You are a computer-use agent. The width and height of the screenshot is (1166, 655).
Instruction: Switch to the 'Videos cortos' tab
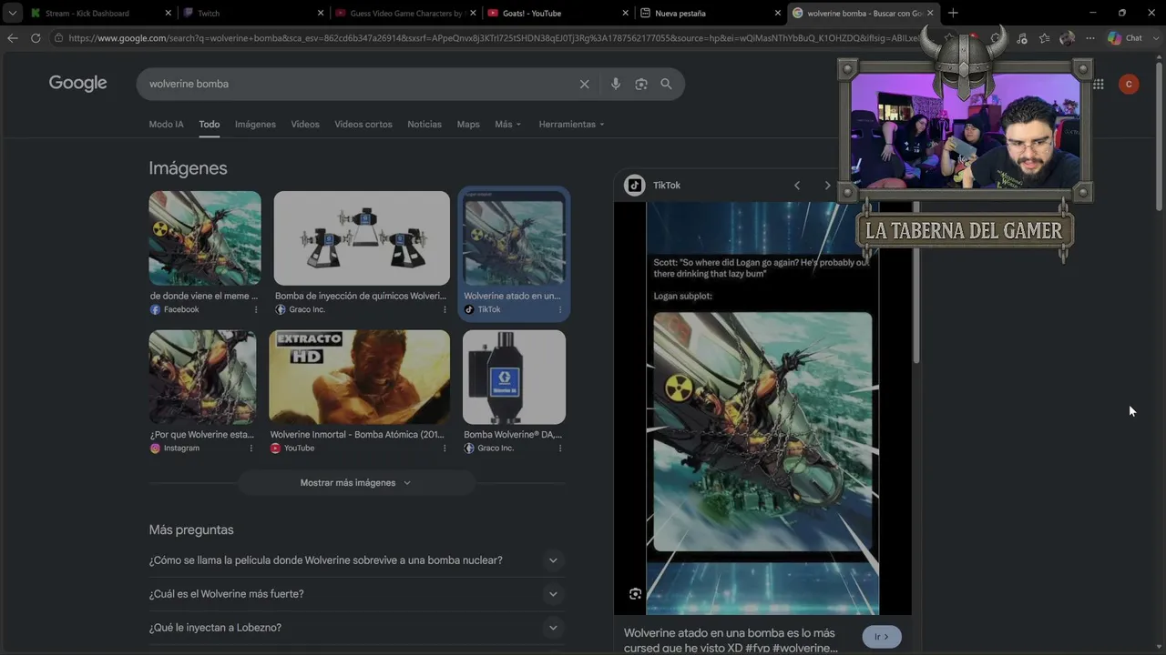[x=363, y=125]
